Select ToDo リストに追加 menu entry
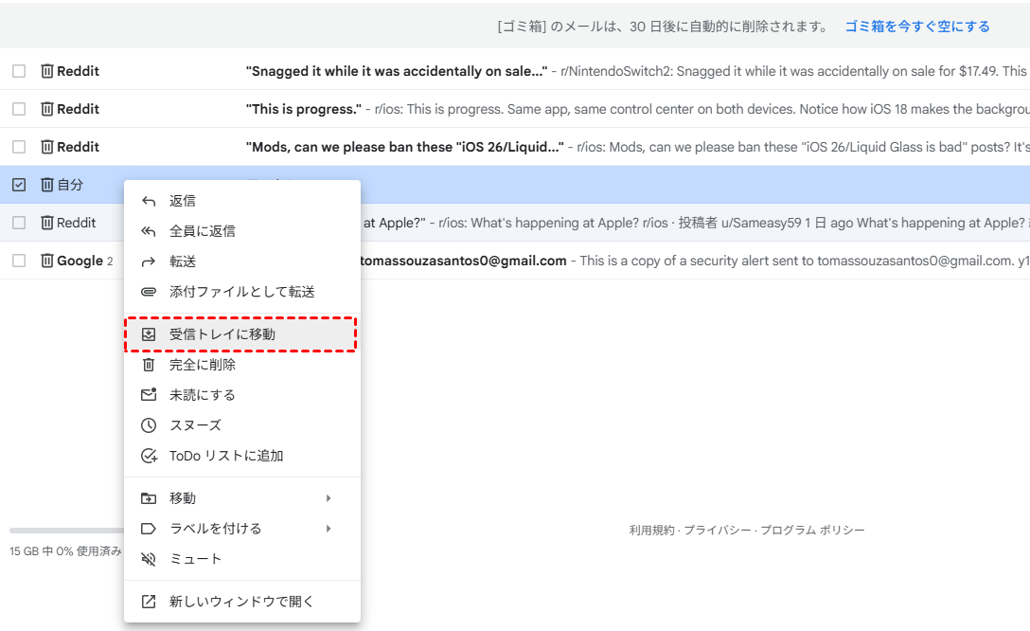Image resolution: width=1030 pixels, height=631 pixels. point(226,456)
